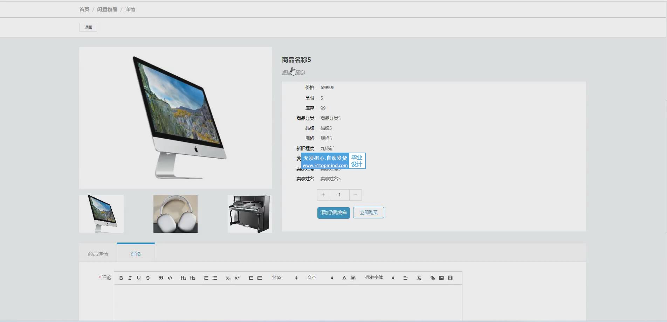Select the piano thumbnail image
This screenshot has height=322, width=667.
click(250, 214)
